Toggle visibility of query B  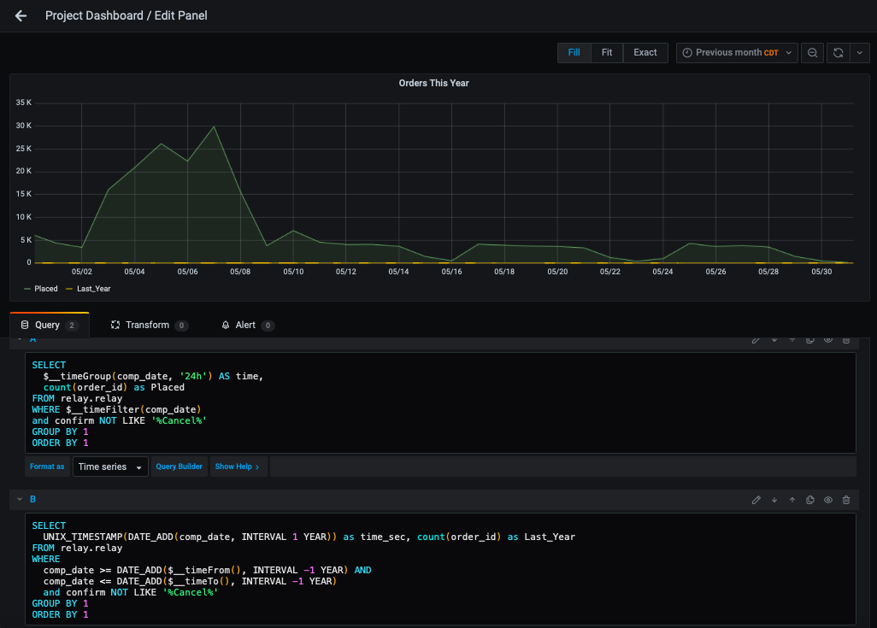[x=828, y=500]
